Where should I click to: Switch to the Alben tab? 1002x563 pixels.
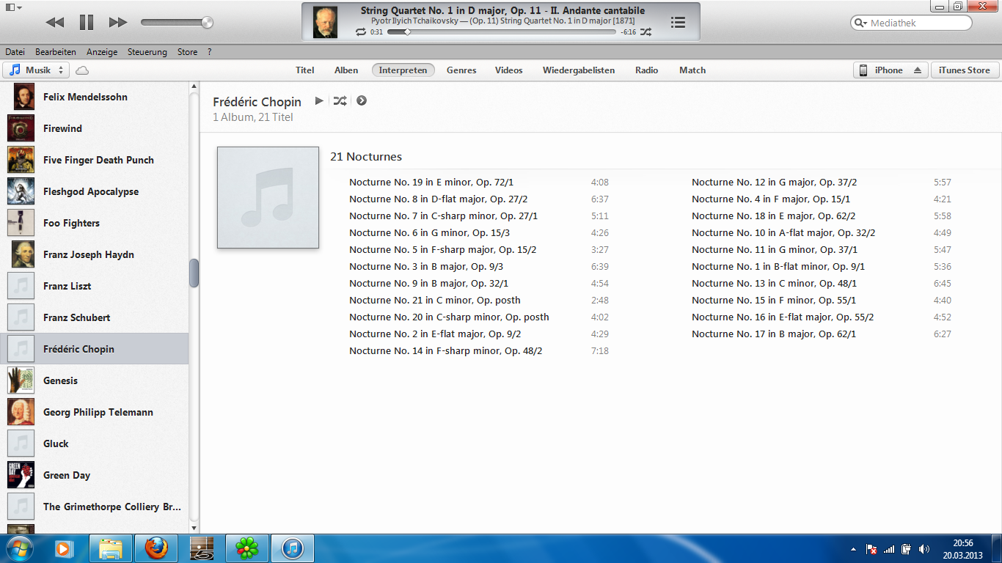346,70
